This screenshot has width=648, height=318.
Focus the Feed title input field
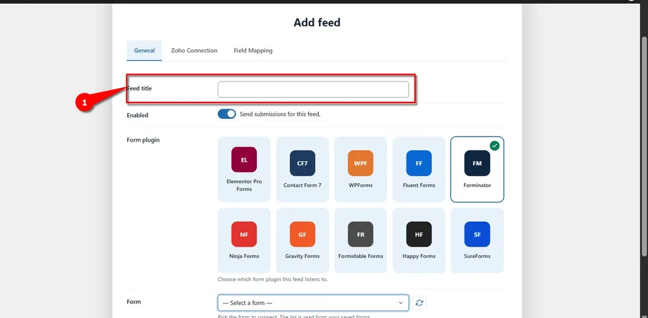pos(313,89)
